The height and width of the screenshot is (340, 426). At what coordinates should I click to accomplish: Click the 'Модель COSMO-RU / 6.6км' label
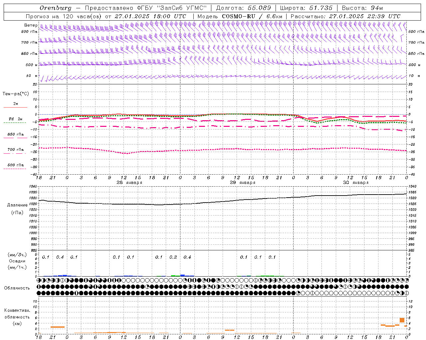pos(240,16)
